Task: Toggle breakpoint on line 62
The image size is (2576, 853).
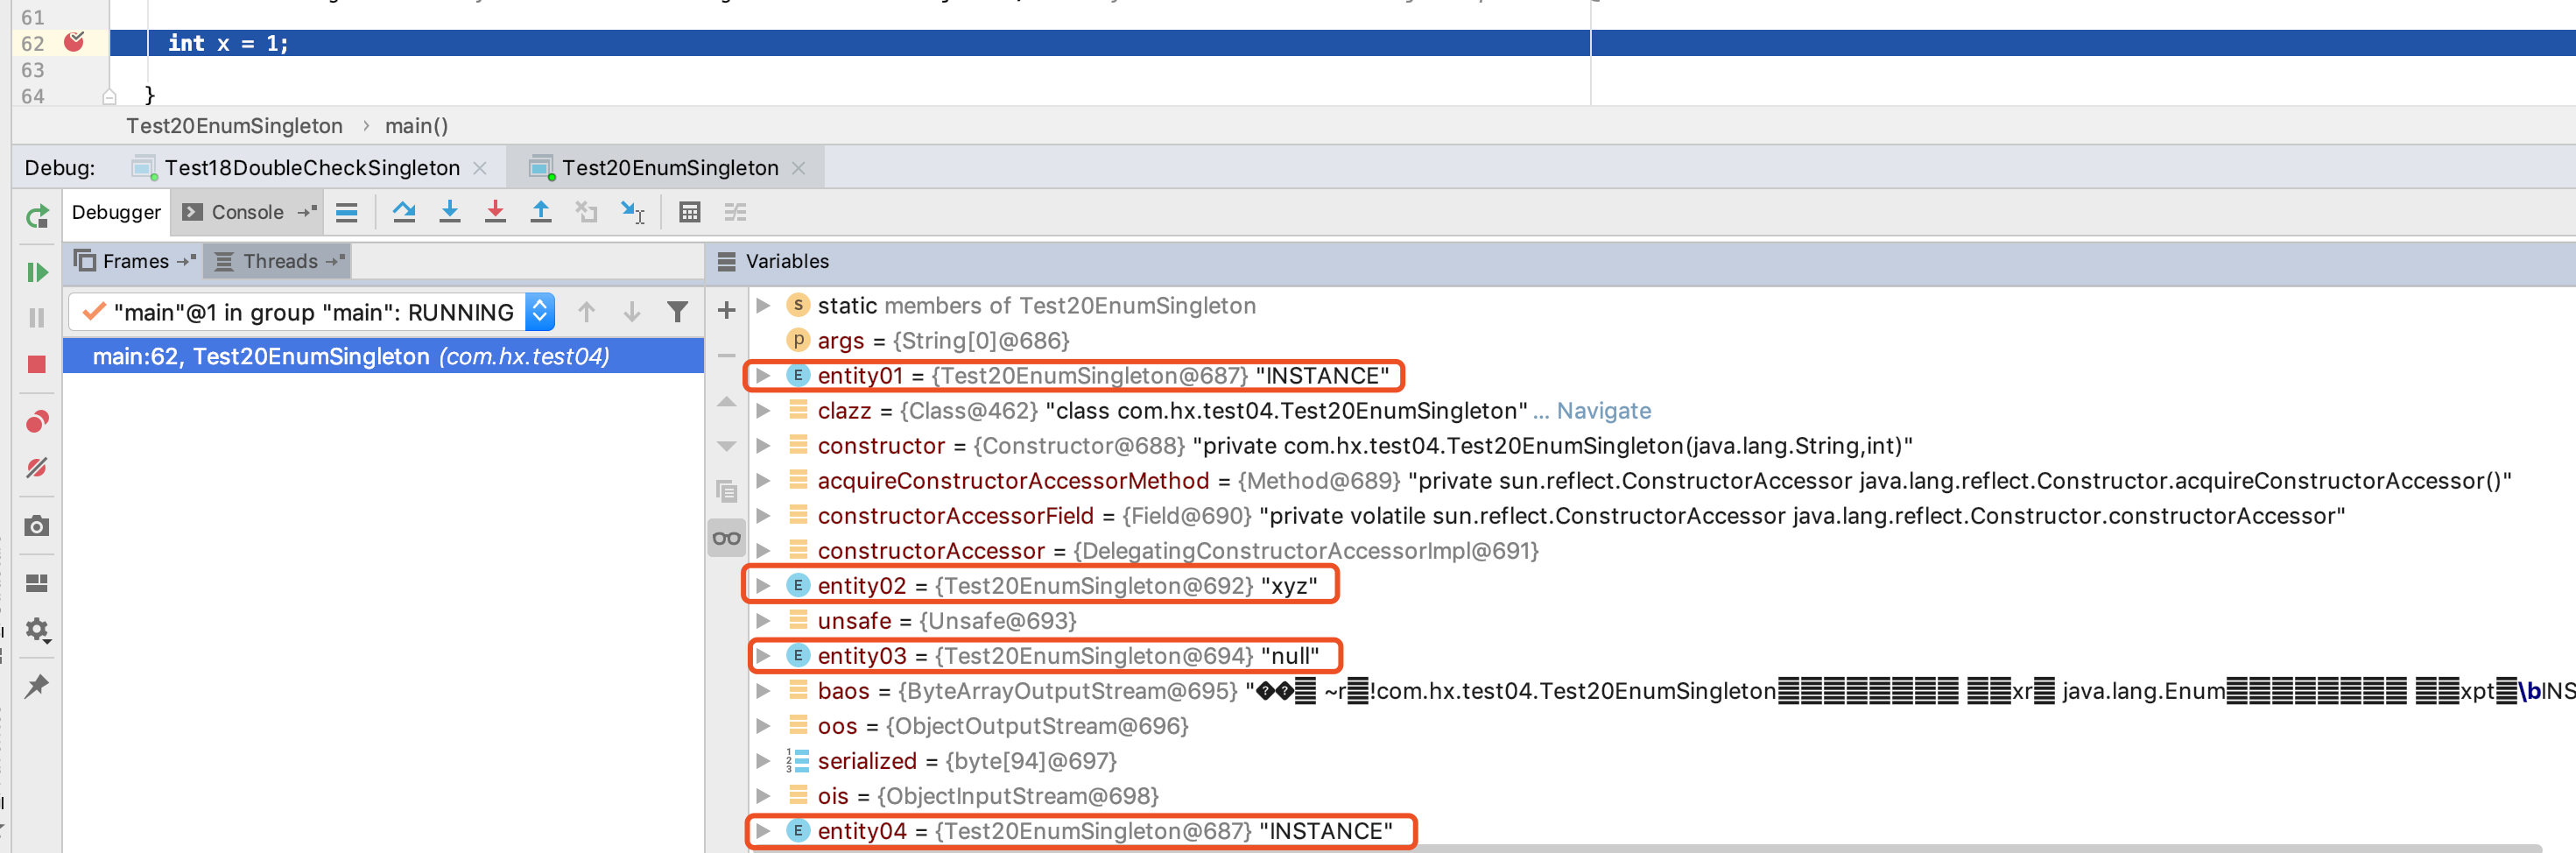Action: 74,42
